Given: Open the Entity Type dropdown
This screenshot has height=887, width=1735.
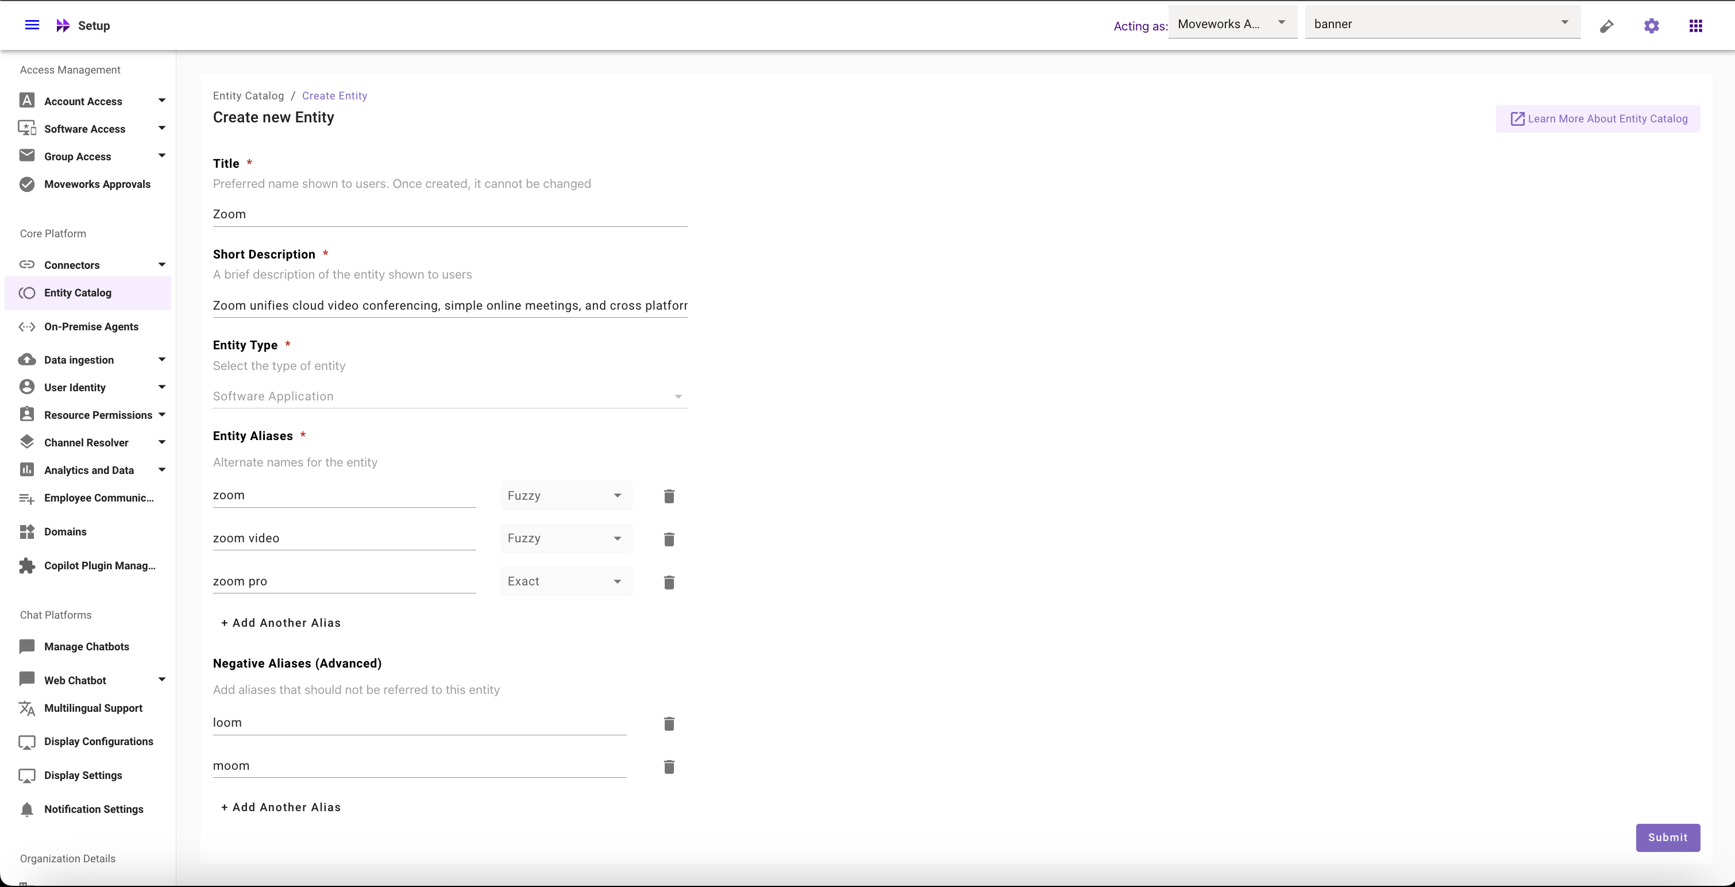Looking at the screenshot, I should tap(449, 396).
